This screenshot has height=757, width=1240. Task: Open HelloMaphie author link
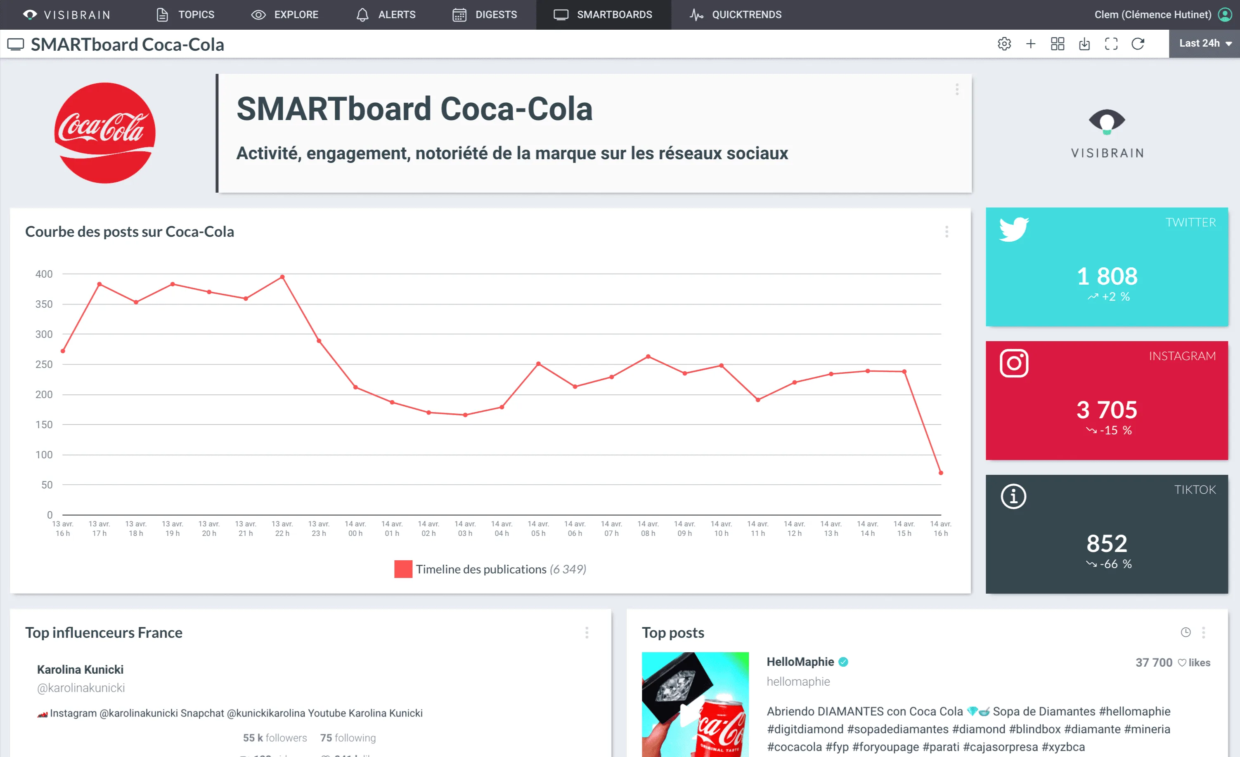pyautogui.click(x=800, y=662)
